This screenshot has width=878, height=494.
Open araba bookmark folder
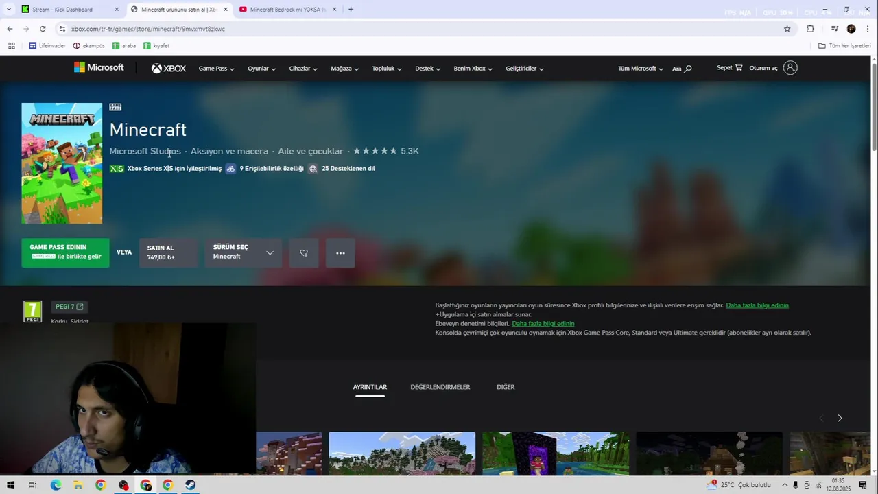[124, 46]
